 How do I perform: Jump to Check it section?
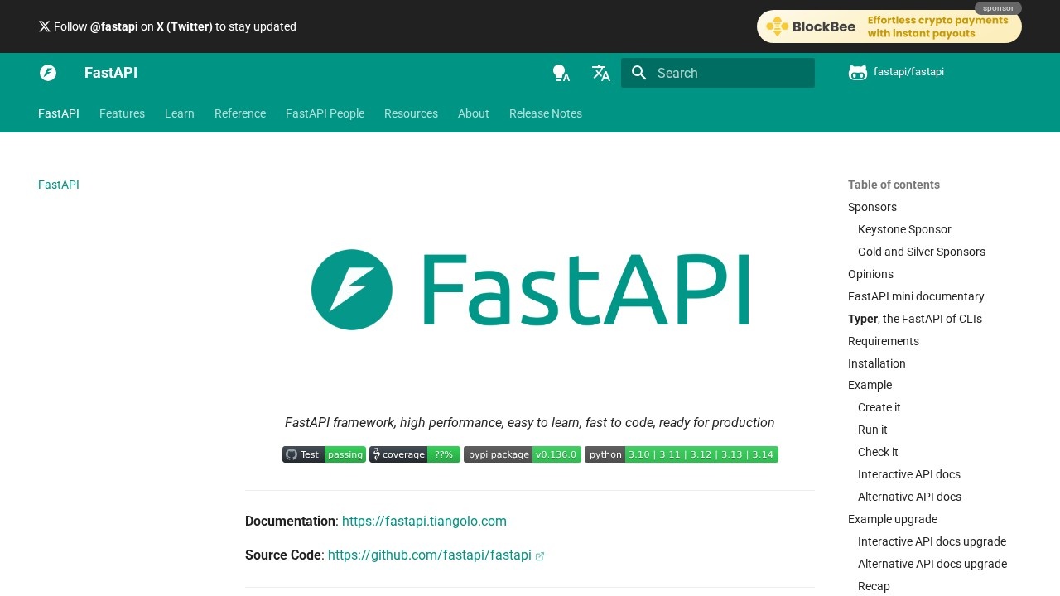click(878, 452)
